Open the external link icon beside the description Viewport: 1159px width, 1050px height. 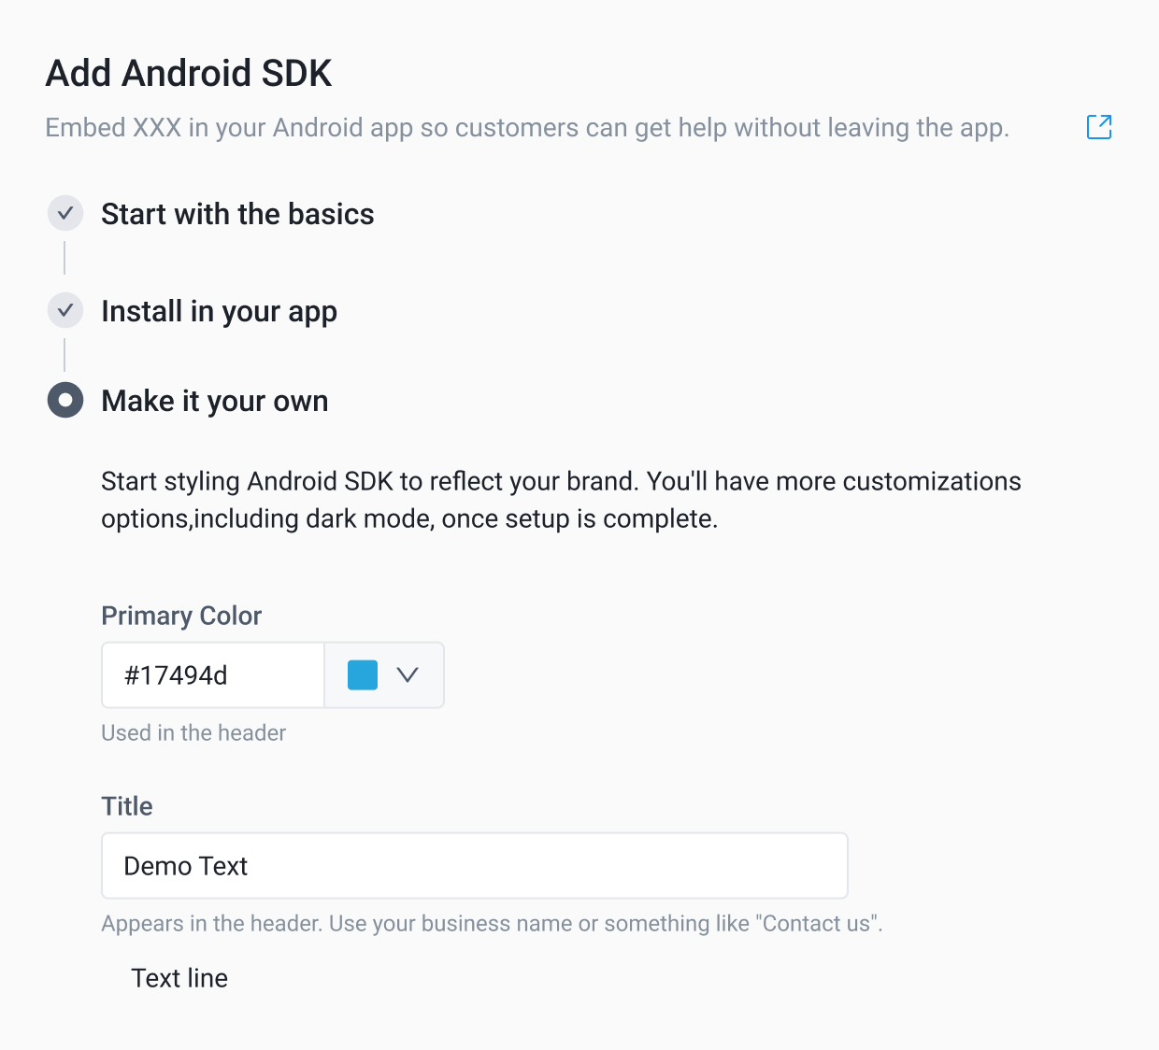(1099, 127)
